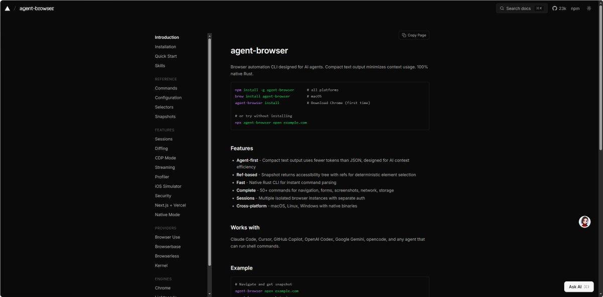Open the Ask AI button
603x297 pixels.
coord(579,286)
